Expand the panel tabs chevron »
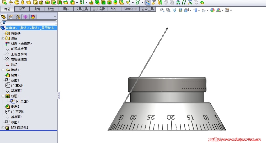Image resolution: width=266 pixels, height=143 pixels. [55, 16]
